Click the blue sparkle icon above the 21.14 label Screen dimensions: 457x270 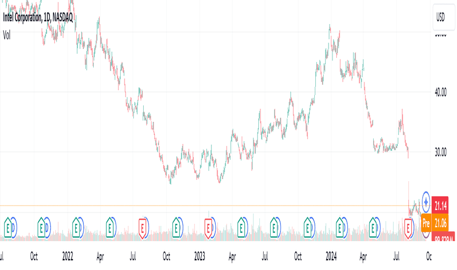(426, 202)
